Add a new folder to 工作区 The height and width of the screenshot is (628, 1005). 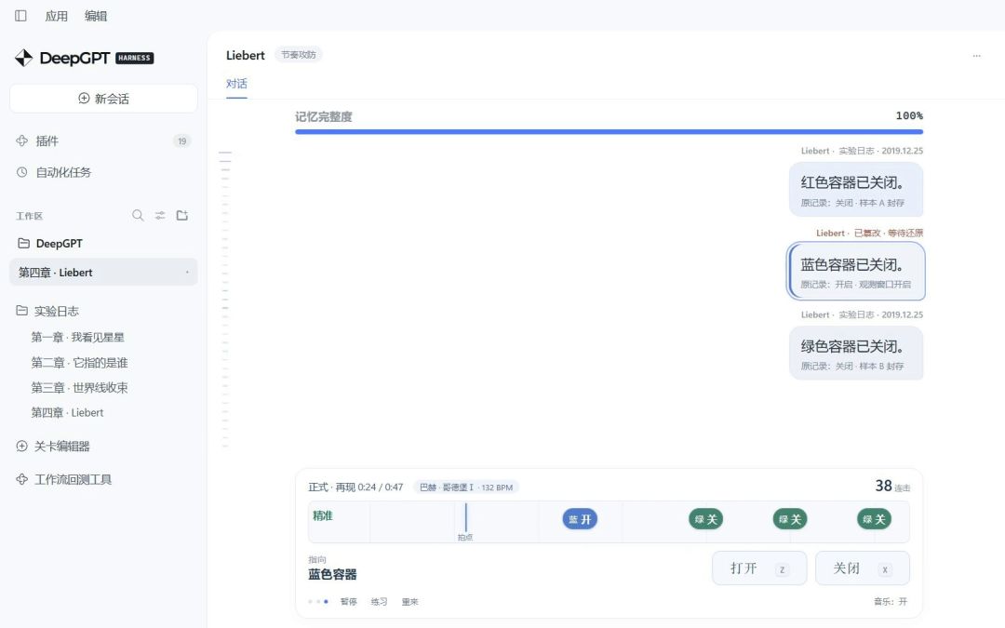pos(182,215)
